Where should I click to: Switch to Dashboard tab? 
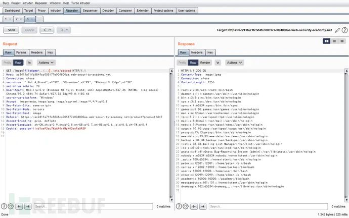12,11
